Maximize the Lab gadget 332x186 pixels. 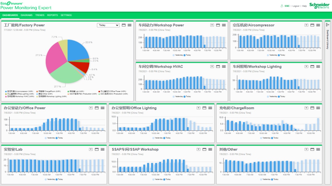coord(97,149)
